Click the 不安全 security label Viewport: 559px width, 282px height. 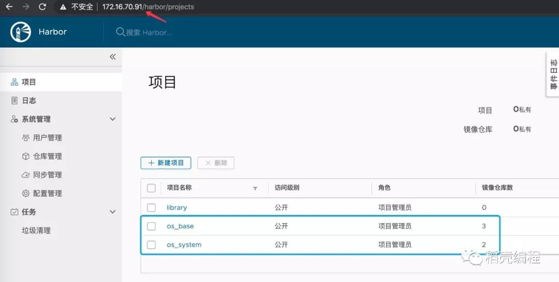coord(82,7)
